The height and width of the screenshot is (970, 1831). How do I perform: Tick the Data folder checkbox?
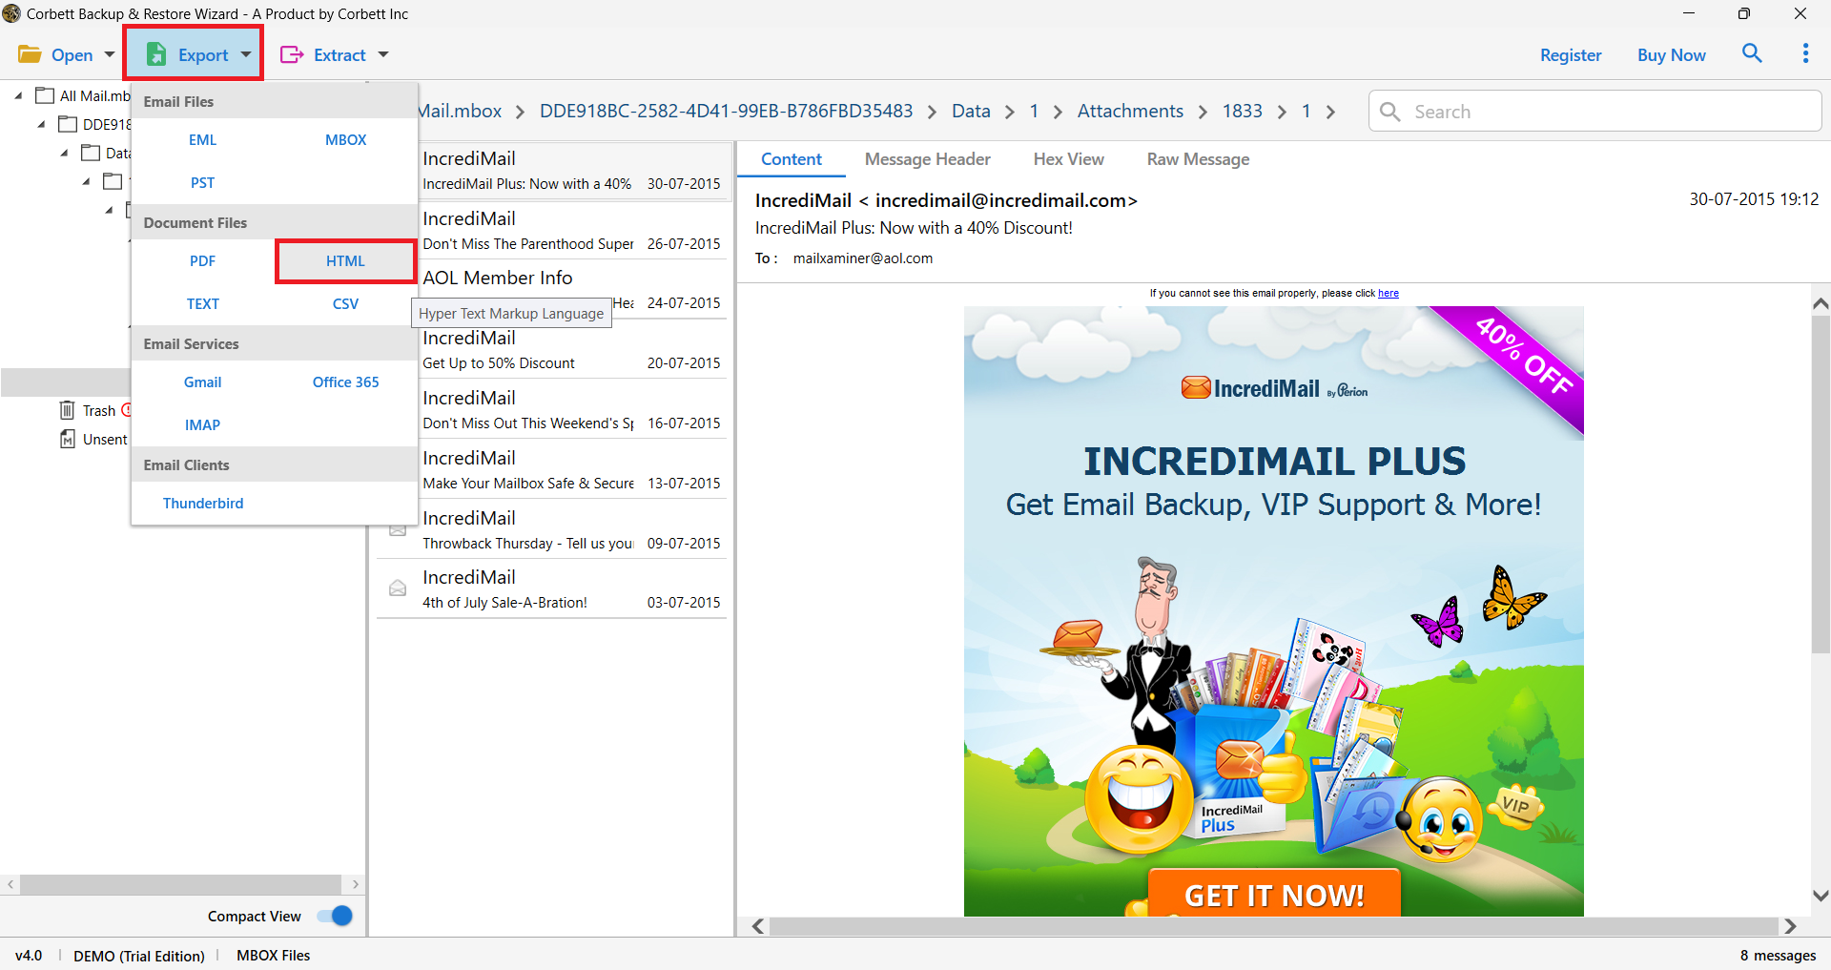(91, 153)
